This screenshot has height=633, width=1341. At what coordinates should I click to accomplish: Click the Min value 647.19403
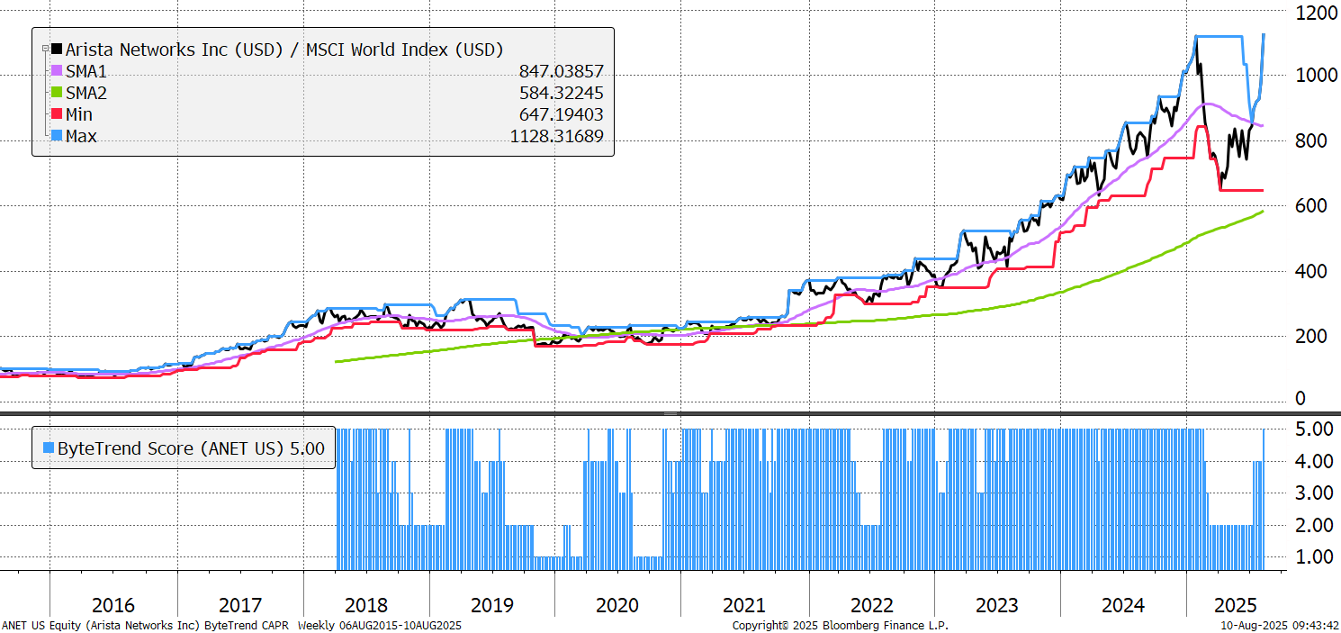coord(561,115)
